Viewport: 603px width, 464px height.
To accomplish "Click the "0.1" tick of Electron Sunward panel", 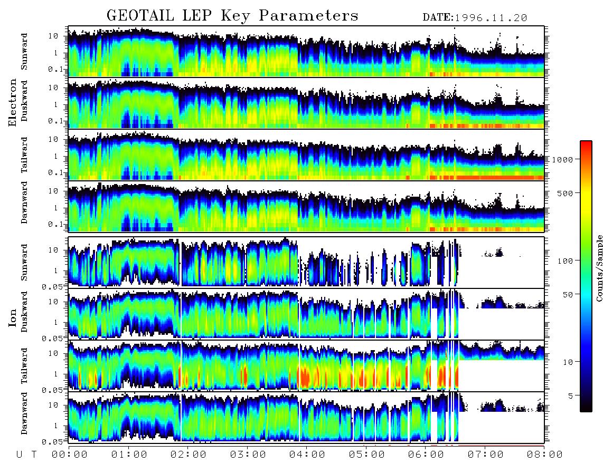I will click(x=55, y=69).
